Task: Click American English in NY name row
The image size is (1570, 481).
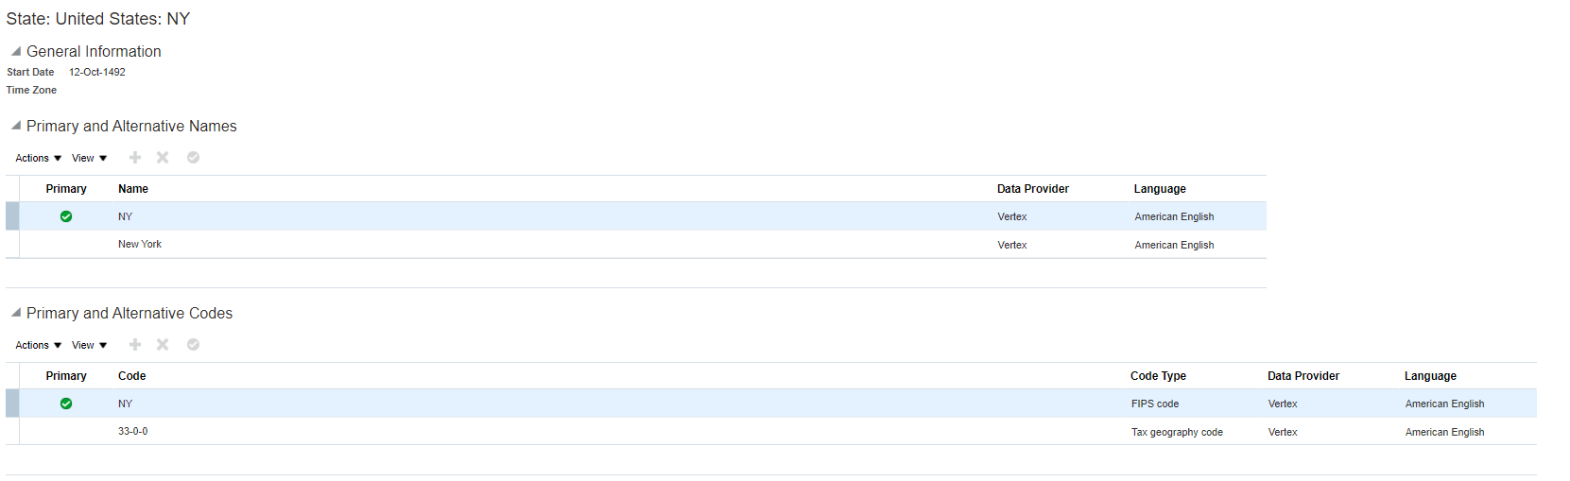Action: pyautogui.click(x=1174, y=216)
